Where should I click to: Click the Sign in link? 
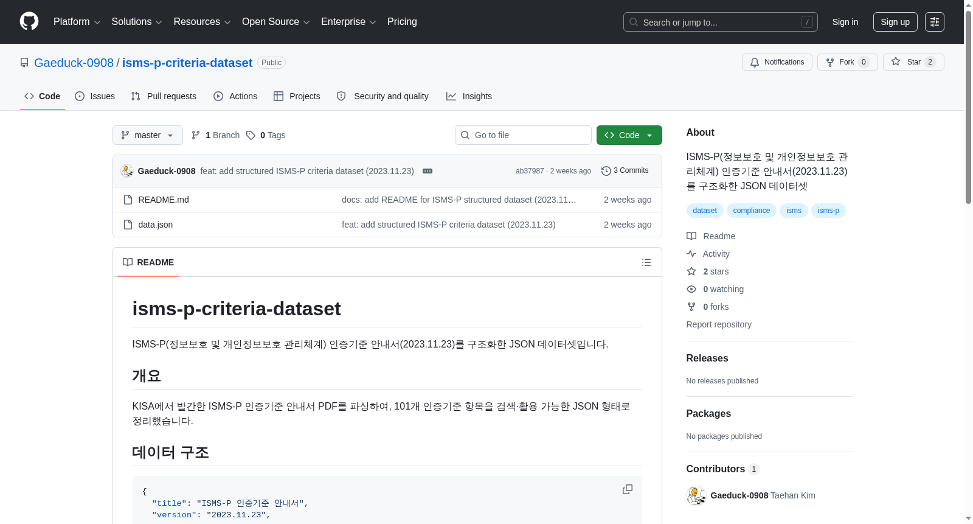click(x=845, y=22)
